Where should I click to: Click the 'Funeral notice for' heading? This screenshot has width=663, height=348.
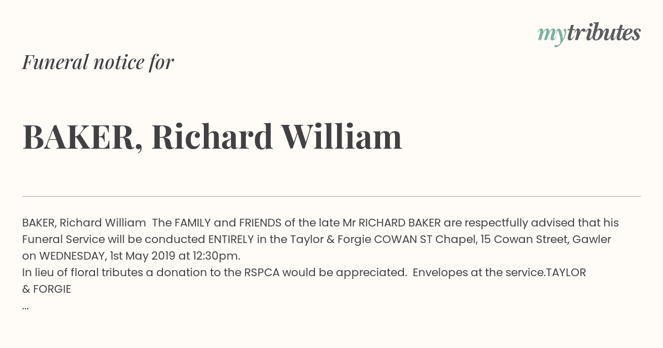pyautogui.click(x=98, y=62)
